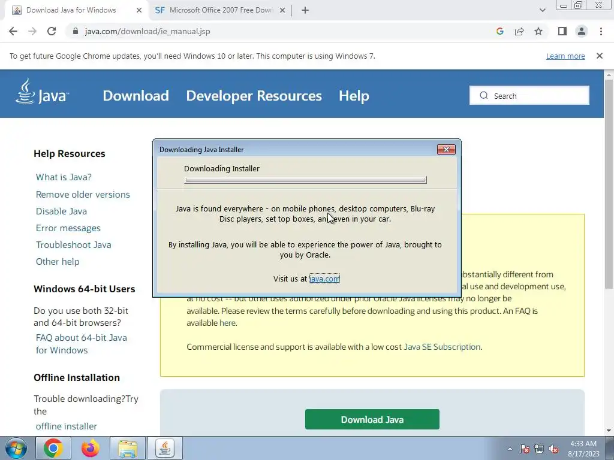Viewport: 614px width, 460px height.
Task: Click the java.com link in the installer dialog
Action: pos(324,279)
